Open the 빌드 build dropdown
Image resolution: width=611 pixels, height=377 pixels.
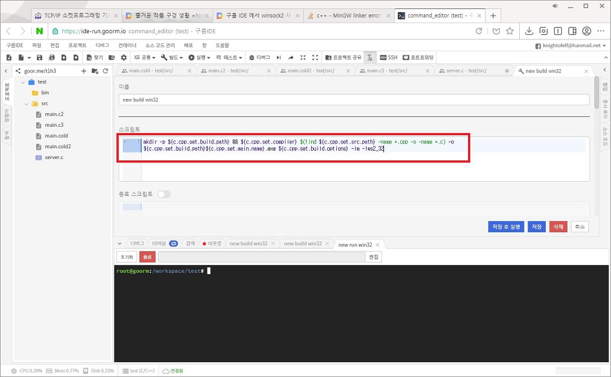[x=172, y=58]
